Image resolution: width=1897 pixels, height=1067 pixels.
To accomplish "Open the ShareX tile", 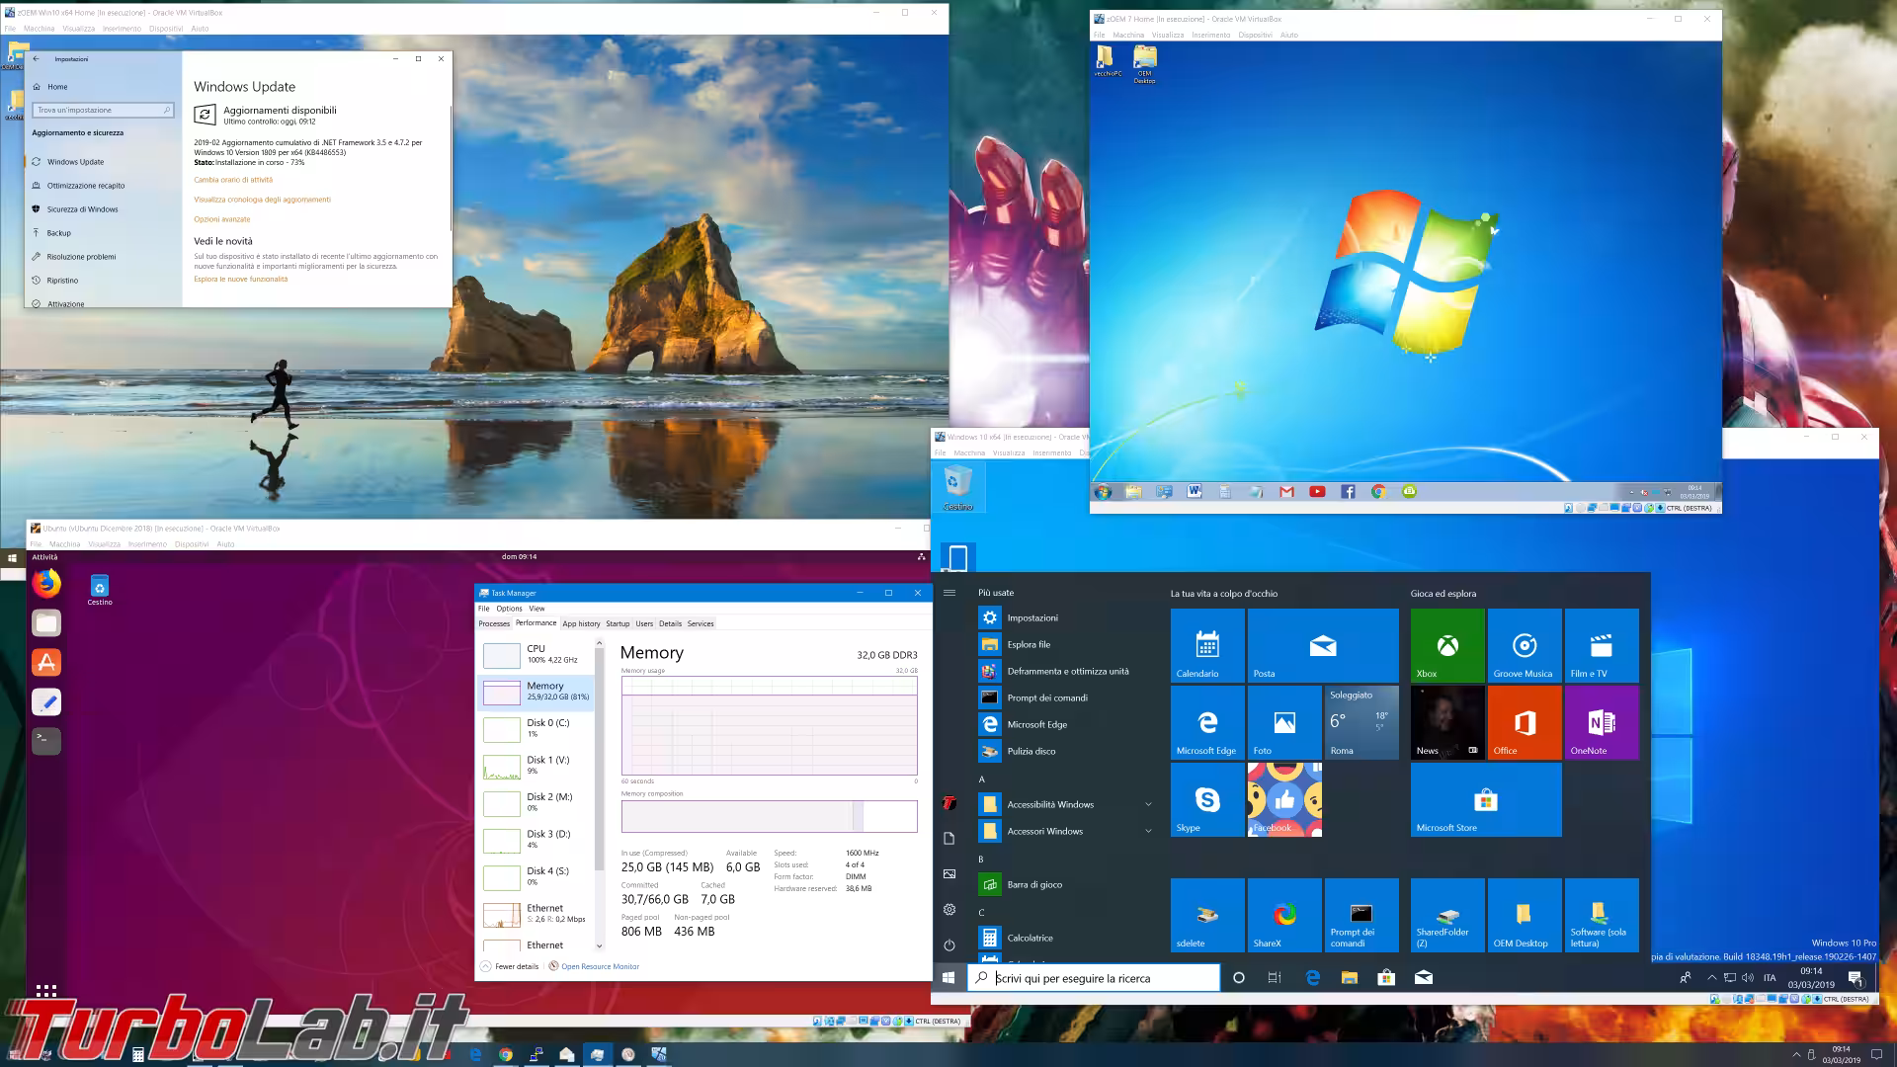I will pos(1283,916).
